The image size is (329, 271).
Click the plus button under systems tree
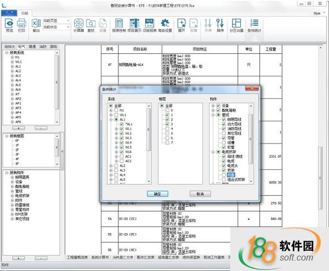click(19, 128)
